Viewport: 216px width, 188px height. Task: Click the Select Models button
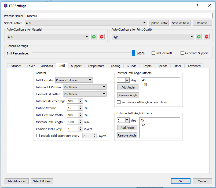(x=42, y=181)
